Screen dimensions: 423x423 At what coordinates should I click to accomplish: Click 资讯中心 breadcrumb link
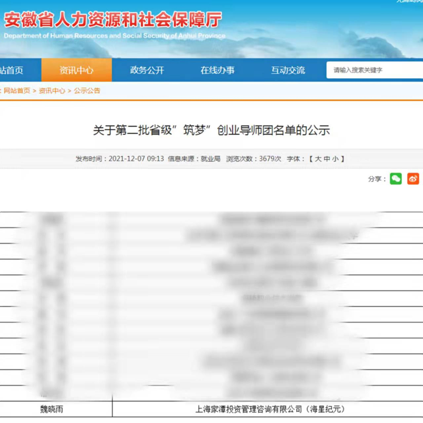click(52, 91)
